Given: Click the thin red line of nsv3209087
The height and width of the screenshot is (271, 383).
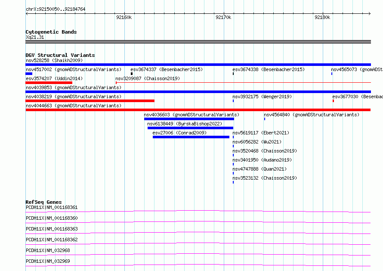Looking at the screenshot, I should point(243,83).
